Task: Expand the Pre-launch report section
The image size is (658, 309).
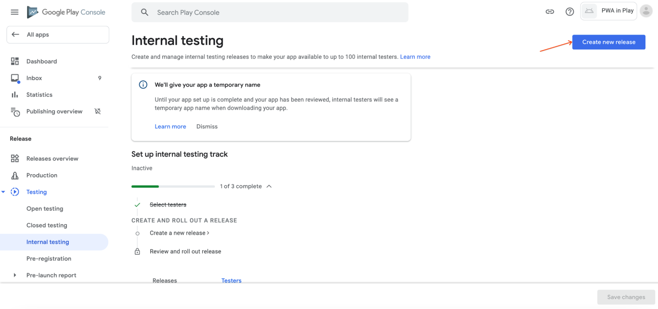Action: pos(14,275)
